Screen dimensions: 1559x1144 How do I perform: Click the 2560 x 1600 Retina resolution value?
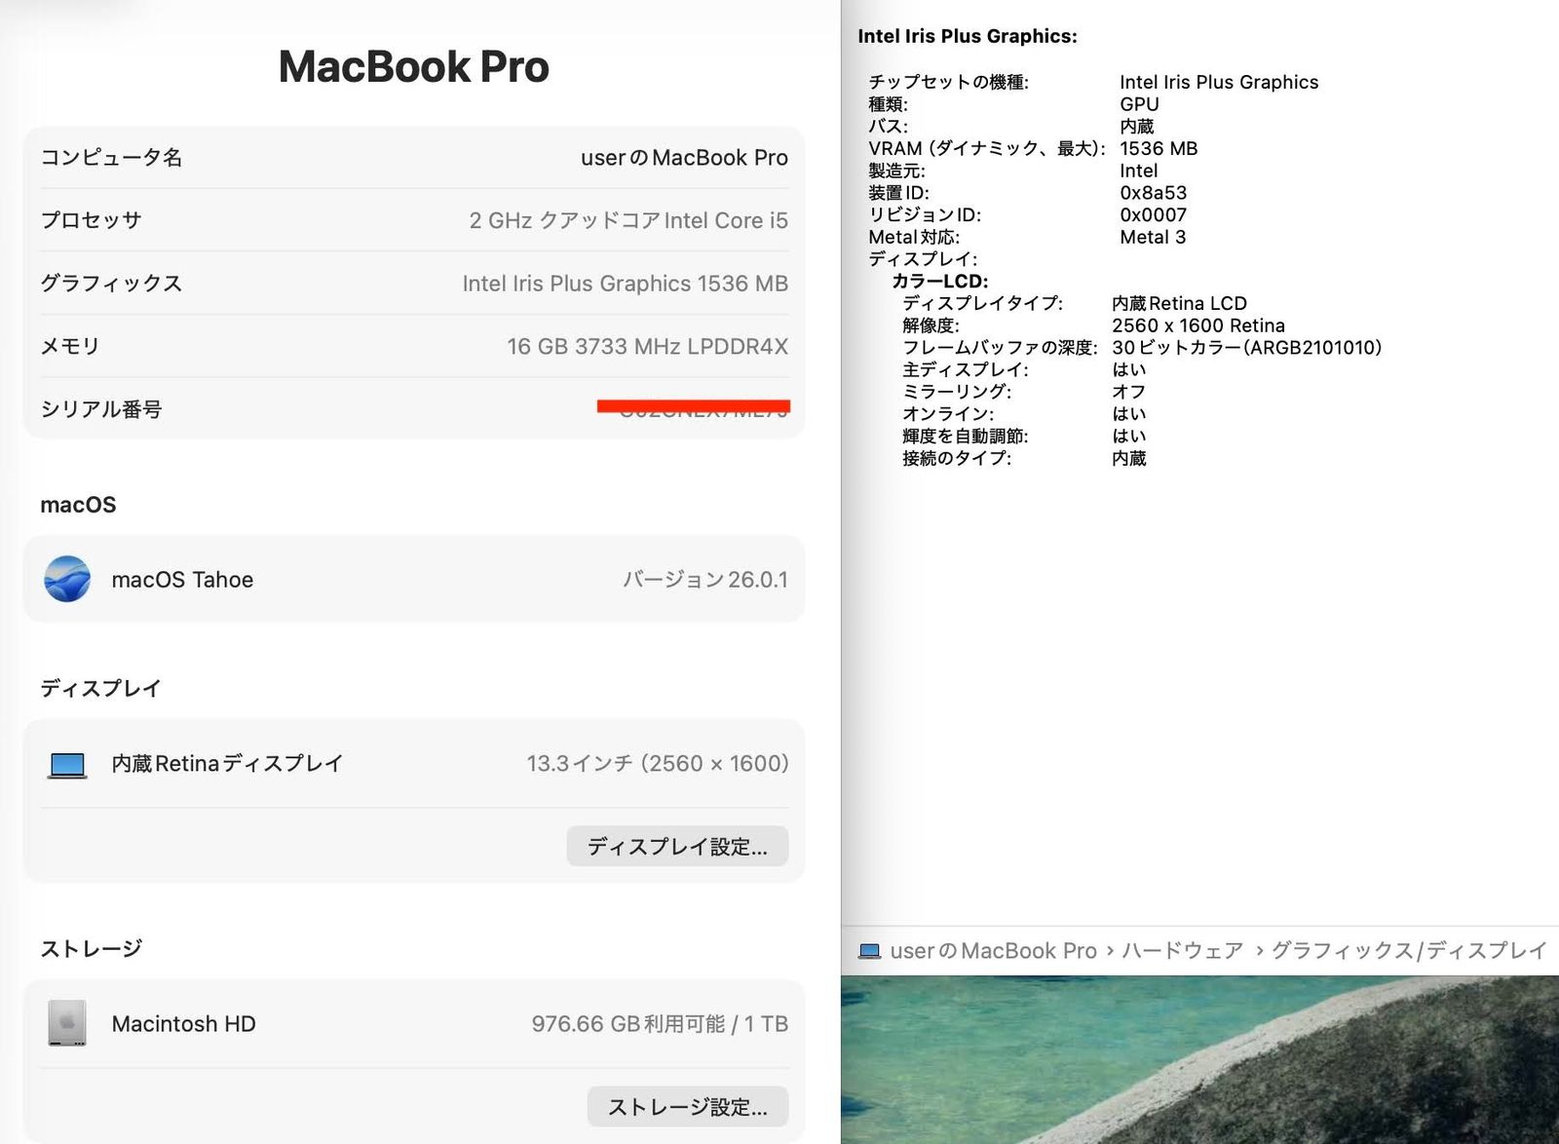click(1198, 325)
